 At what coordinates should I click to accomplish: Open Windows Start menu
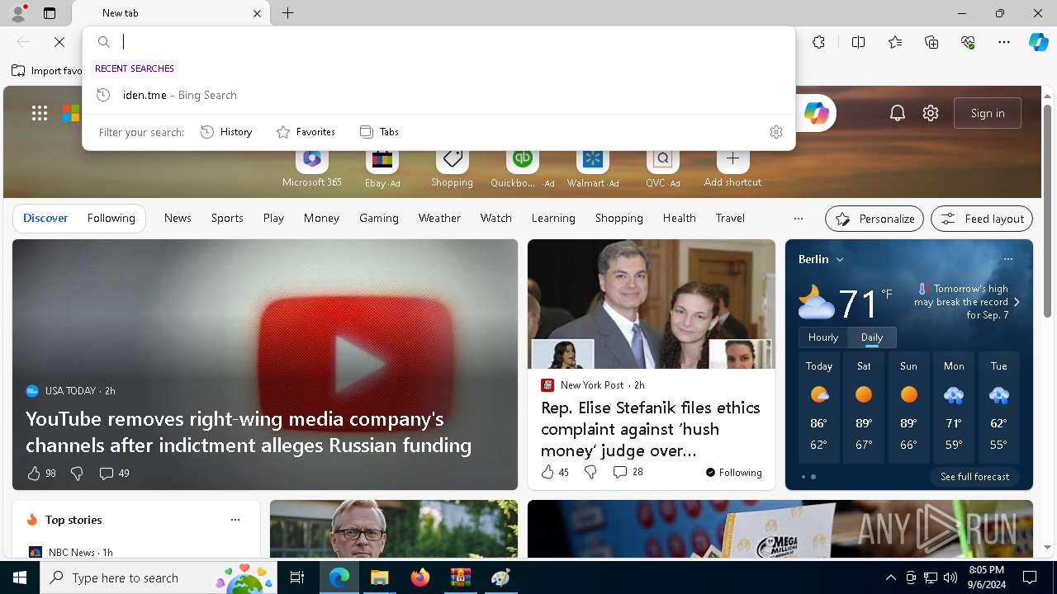pyautogui.click(x=20, y=577)
